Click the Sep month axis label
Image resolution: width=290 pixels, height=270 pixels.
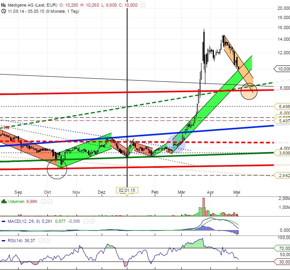click(x=18, y=192)
